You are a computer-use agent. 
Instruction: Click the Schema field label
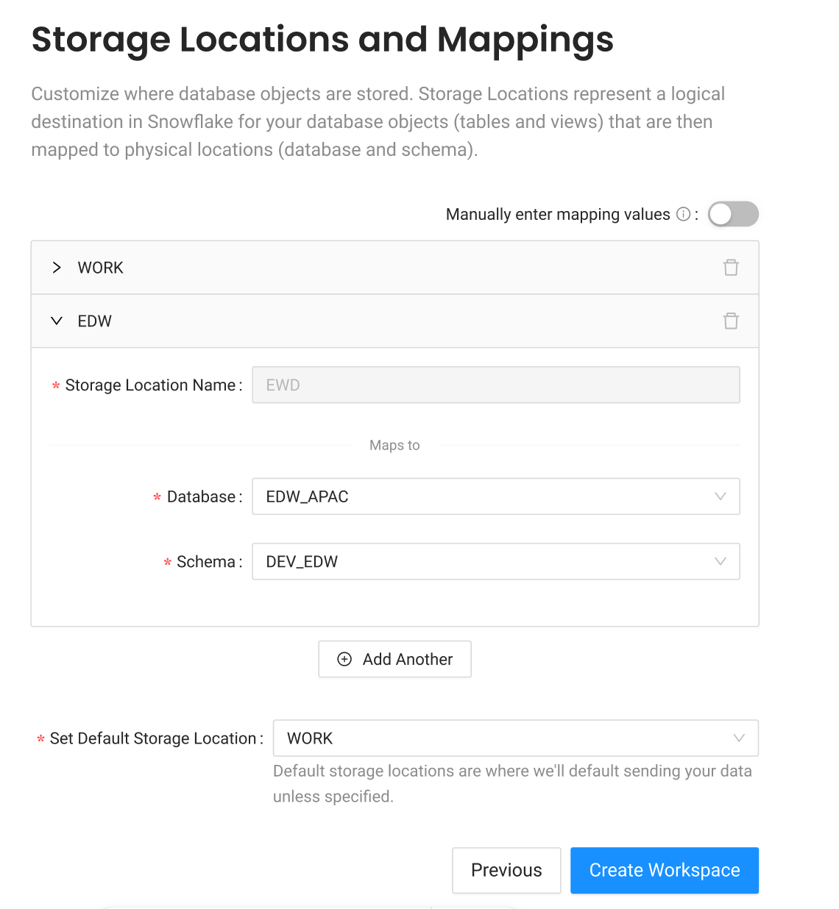tap(206, 562)
